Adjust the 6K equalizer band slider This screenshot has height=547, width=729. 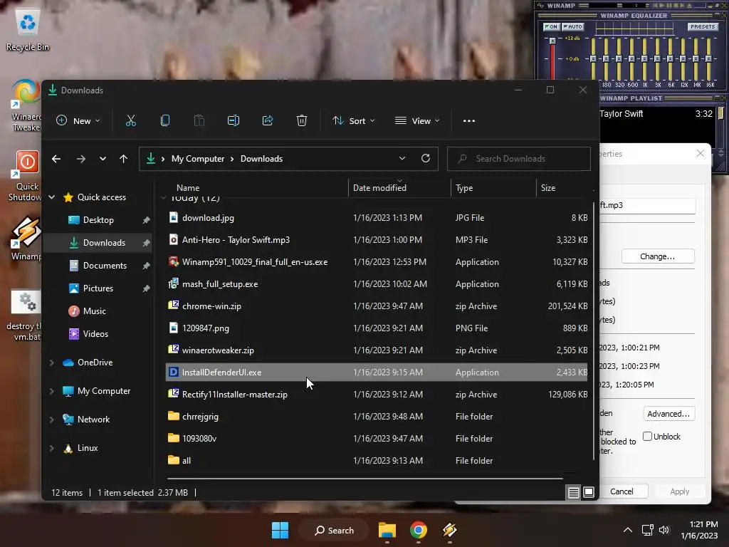pyautogui.click(x=670, y=58)
